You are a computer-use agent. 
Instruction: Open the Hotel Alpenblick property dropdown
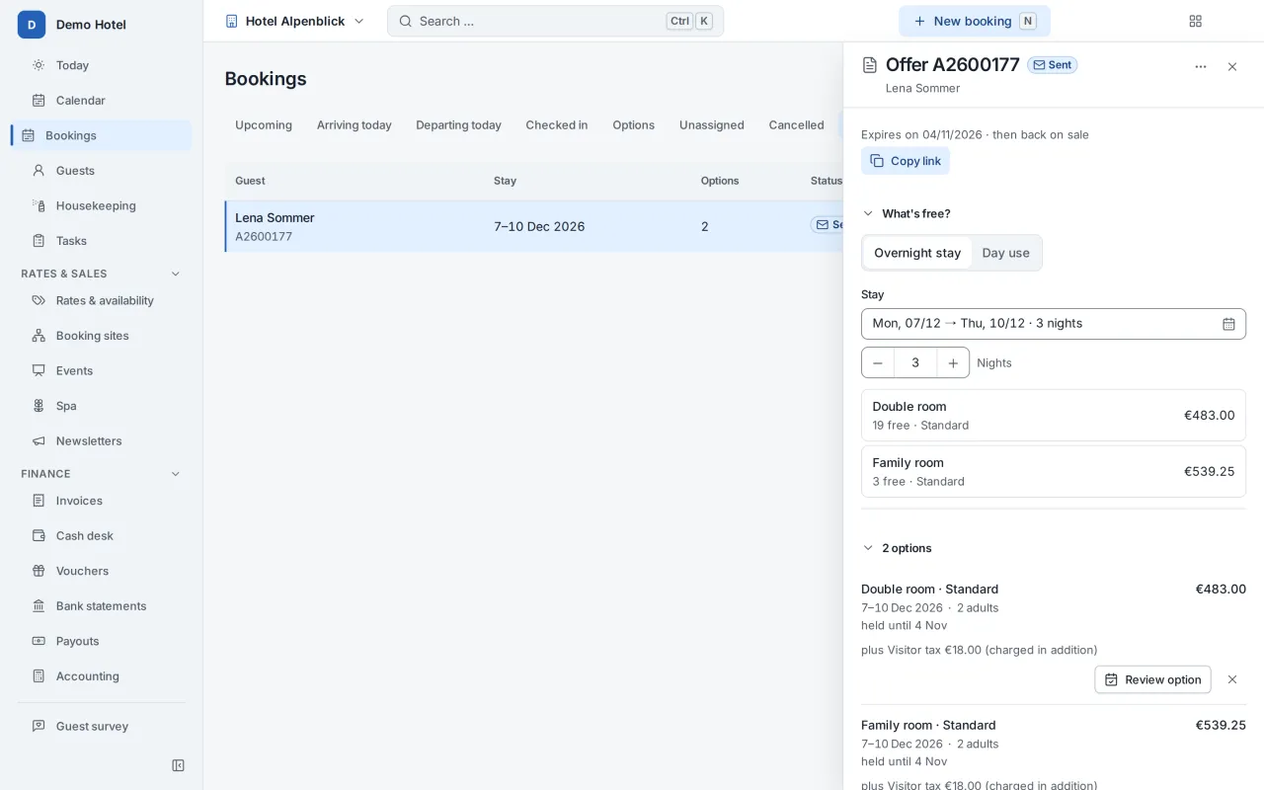295,21
